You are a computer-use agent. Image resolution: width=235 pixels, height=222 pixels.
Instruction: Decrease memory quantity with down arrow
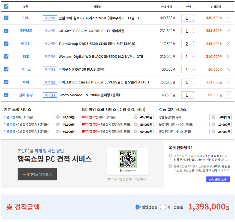coord(194,46)
